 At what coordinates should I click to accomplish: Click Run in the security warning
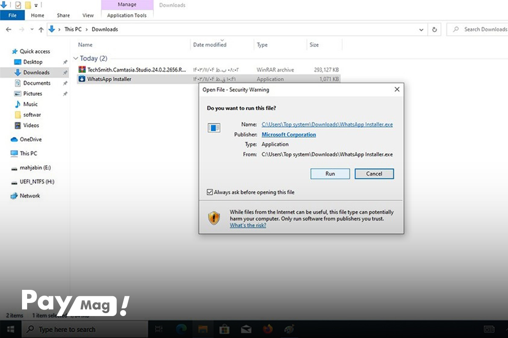330,174
